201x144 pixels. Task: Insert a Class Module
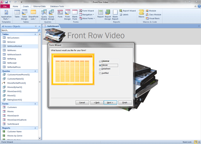(153, 15)
